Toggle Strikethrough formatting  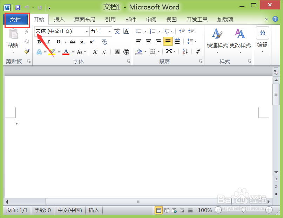[73, 42]
